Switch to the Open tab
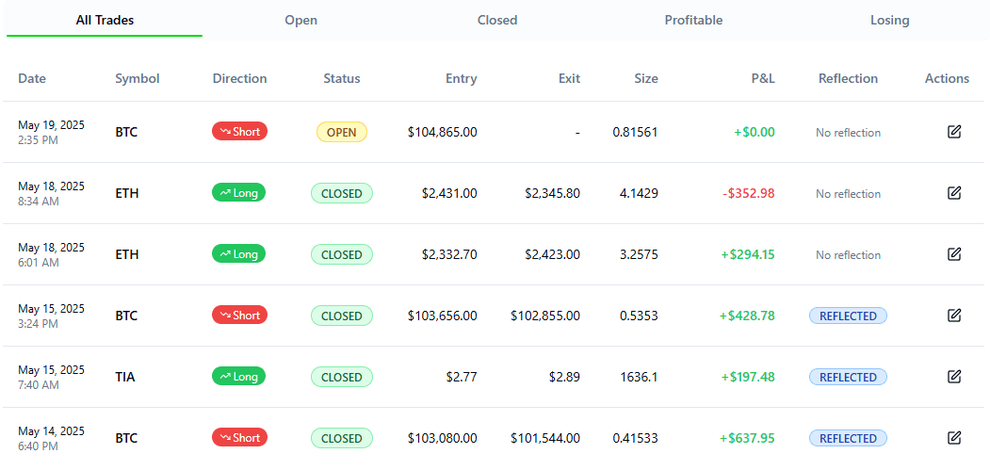Viewport: 990px width, 470px height. tap(301, 20)
